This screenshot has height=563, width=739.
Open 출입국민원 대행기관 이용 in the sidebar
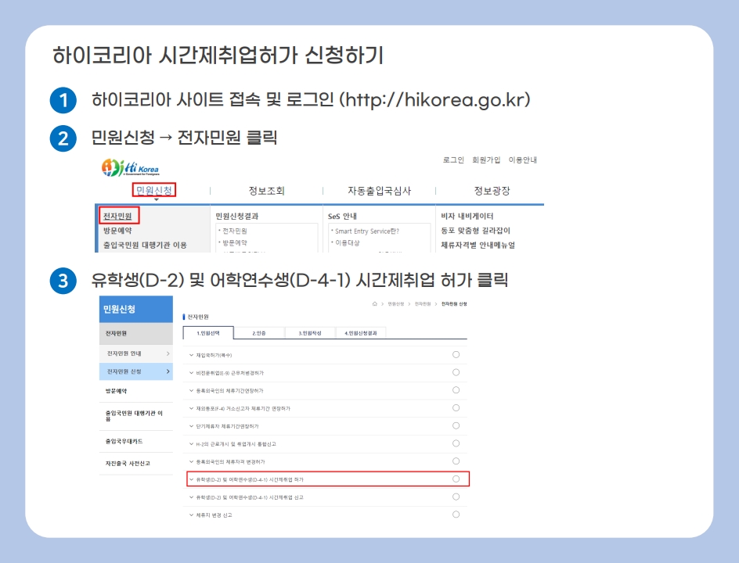pyautogui.click(x=134, y=416)
